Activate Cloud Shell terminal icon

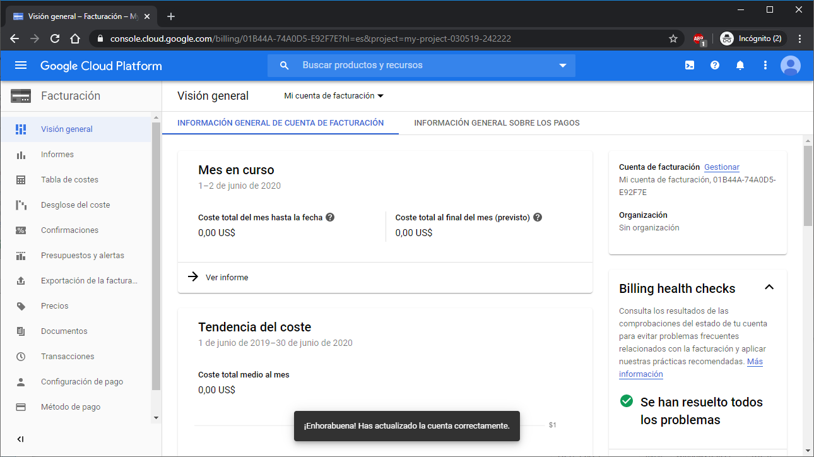690,66
